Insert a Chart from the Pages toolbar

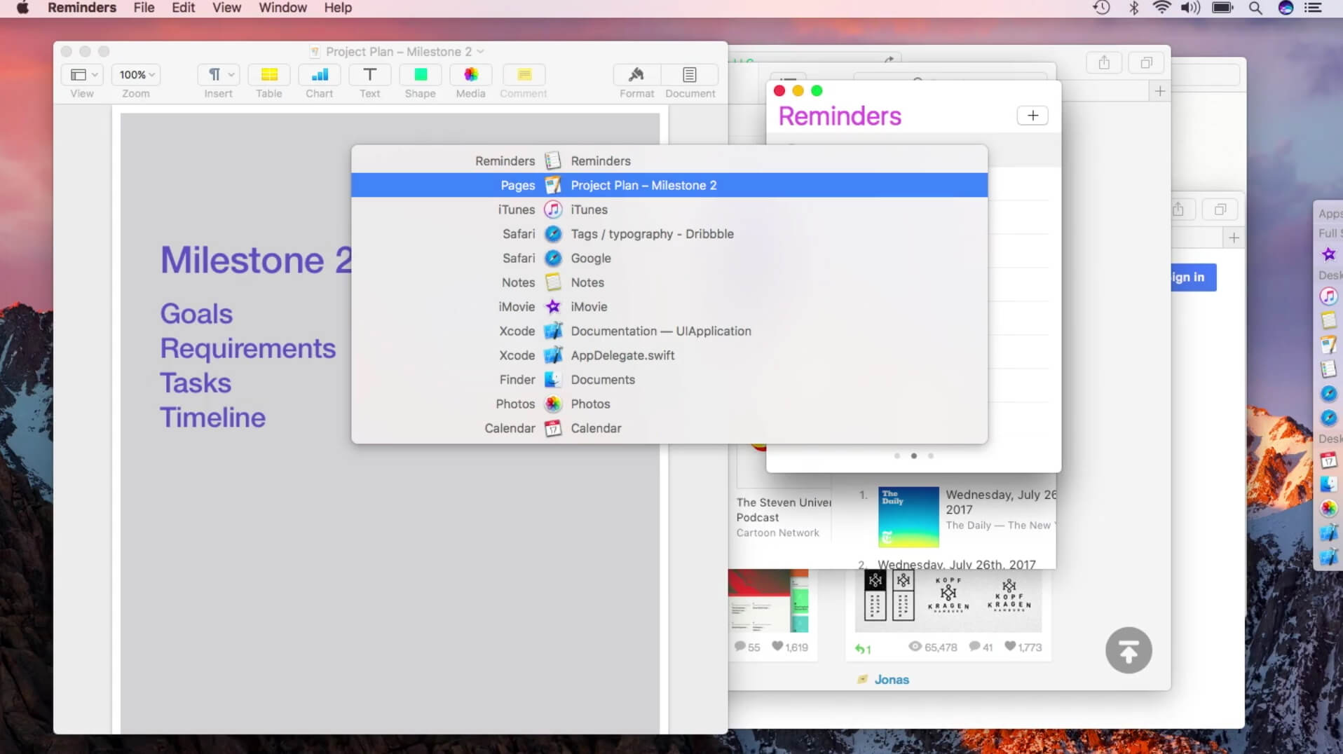point(320,75)
